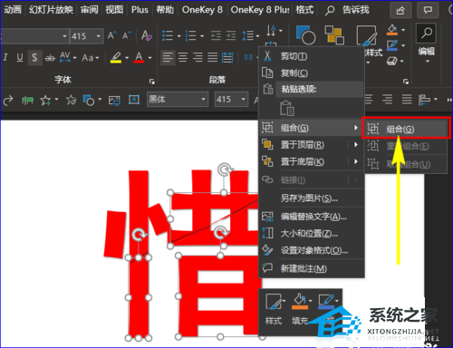This screenshot has width=453, height=348.
Task: Click the 告诉我 search box
Action: click(x=355, y=10)
